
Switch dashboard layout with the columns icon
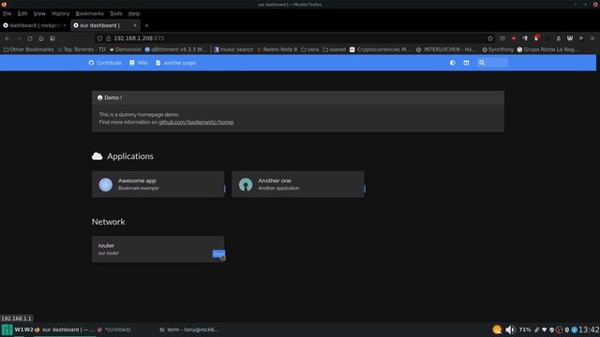466,63
